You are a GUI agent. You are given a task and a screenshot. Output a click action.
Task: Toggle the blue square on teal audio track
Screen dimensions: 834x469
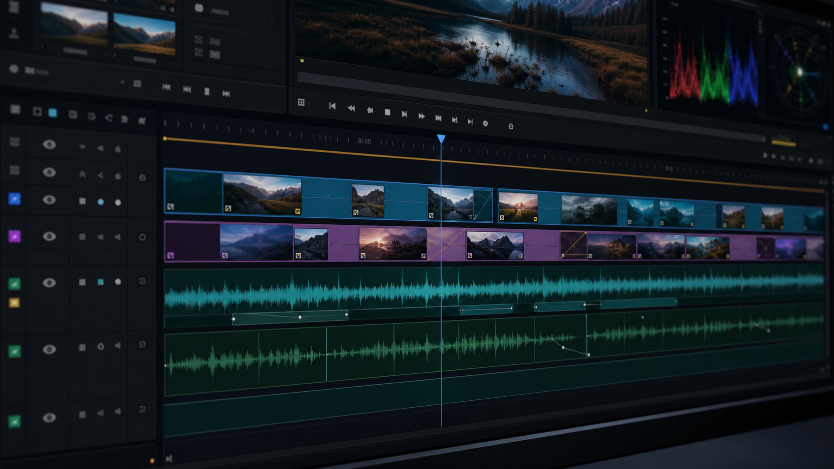click(x=101, y=282)
